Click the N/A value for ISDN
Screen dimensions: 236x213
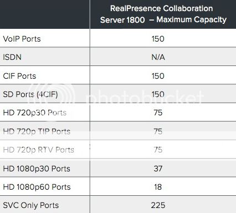pyautogui.click(x=158, y=57)
